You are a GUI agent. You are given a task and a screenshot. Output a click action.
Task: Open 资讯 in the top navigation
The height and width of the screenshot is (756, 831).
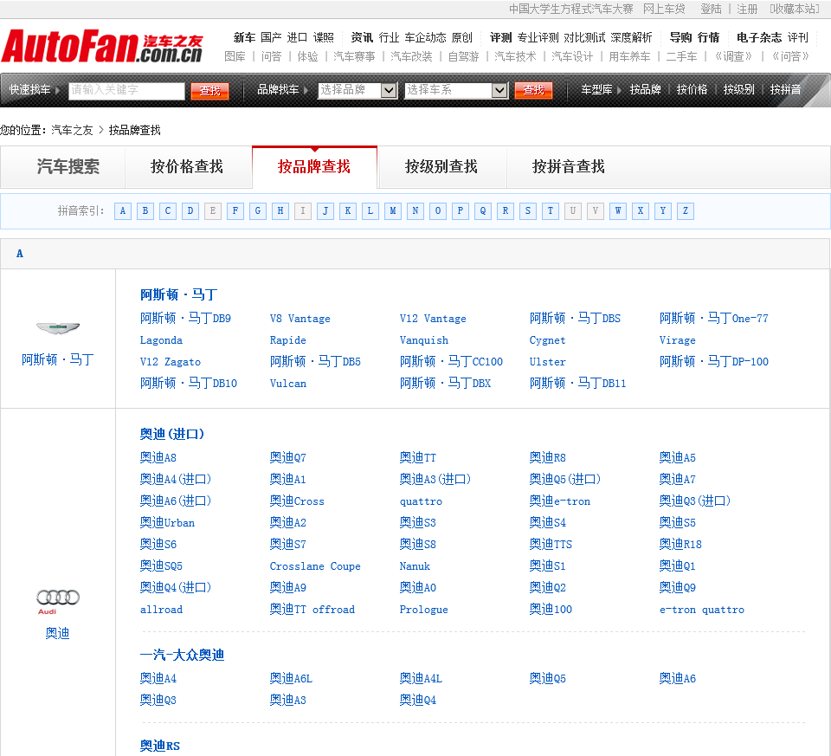[362, 37]
